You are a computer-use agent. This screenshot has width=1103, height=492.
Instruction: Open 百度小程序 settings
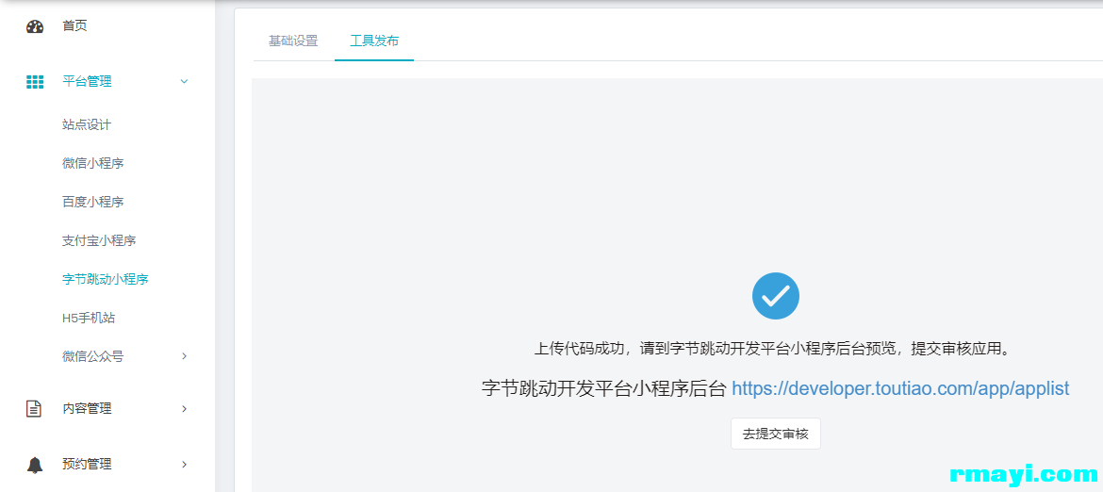[x=92, y=203]
